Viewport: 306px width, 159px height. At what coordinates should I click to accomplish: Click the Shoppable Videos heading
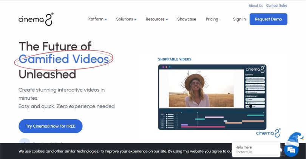click(x=175, y=59)
